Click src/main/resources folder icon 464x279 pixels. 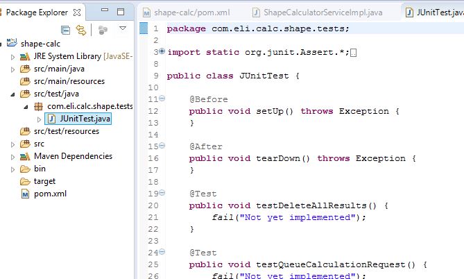tap(25, 81)
